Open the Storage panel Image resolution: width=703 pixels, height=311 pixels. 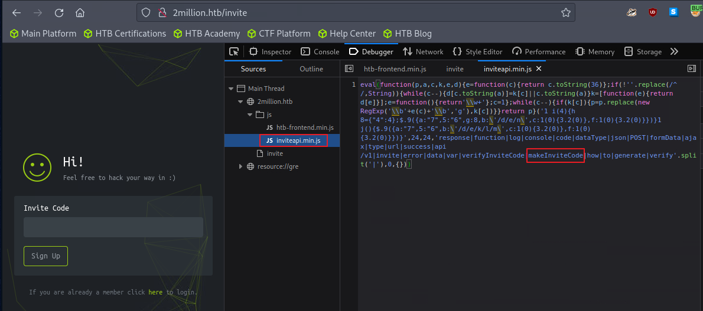pos(643,51)
